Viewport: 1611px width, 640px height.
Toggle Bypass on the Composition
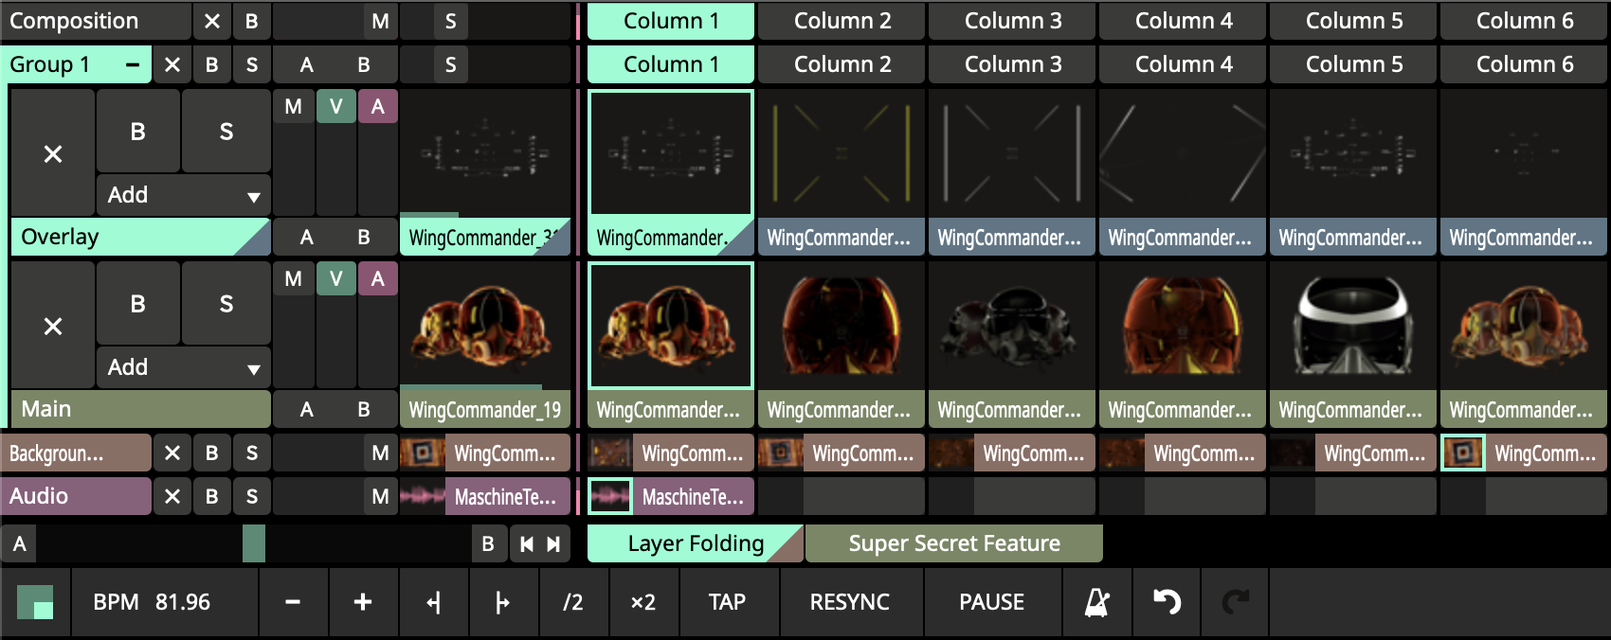tap(252, 21)
